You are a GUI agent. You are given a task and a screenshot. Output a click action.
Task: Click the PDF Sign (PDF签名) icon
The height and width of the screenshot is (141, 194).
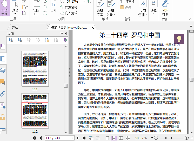[x=165, y=8]
